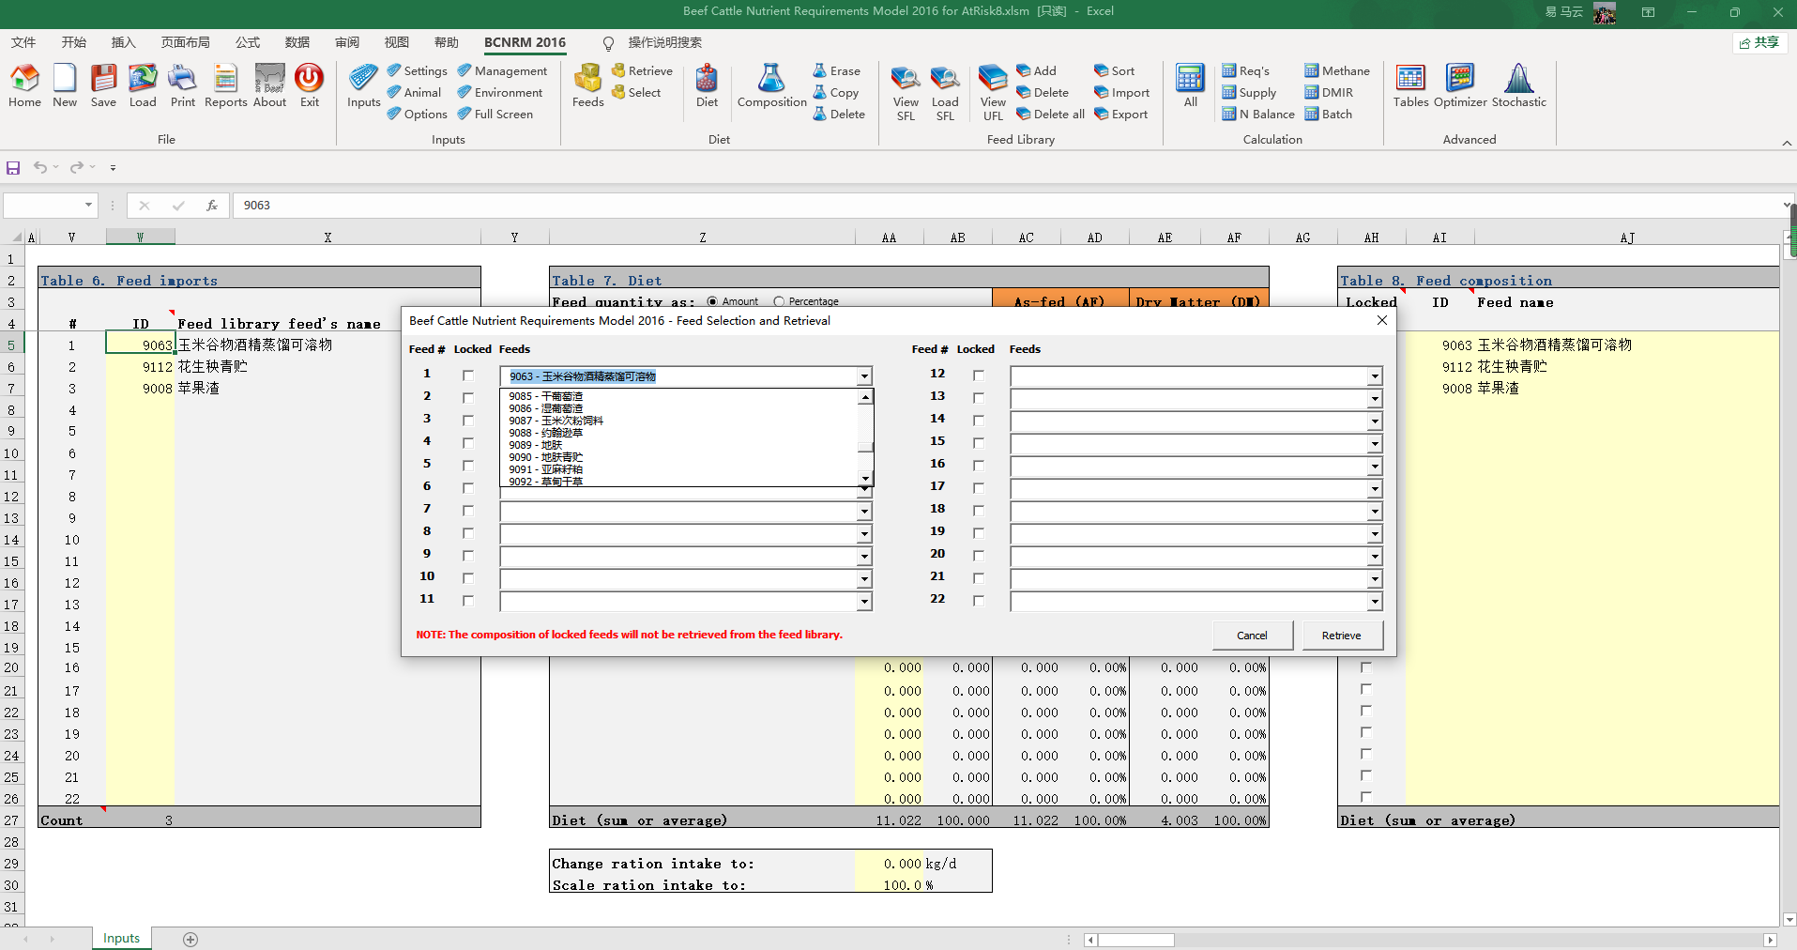Switch to the 插入 ribbon tab
1797x950 pixels.
[x=123, y=42]
